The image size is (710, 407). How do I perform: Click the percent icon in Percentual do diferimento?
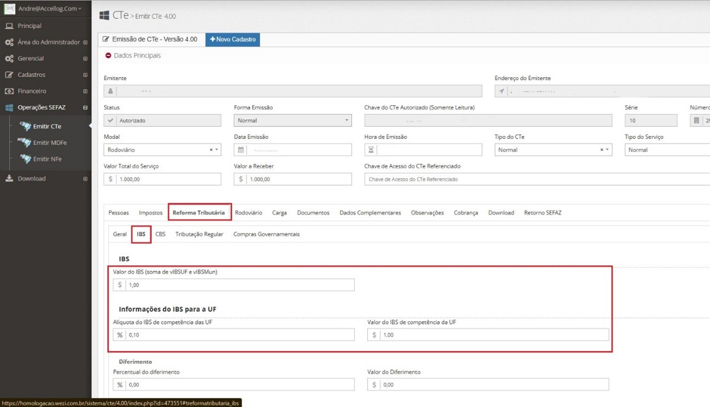(120, 385)
